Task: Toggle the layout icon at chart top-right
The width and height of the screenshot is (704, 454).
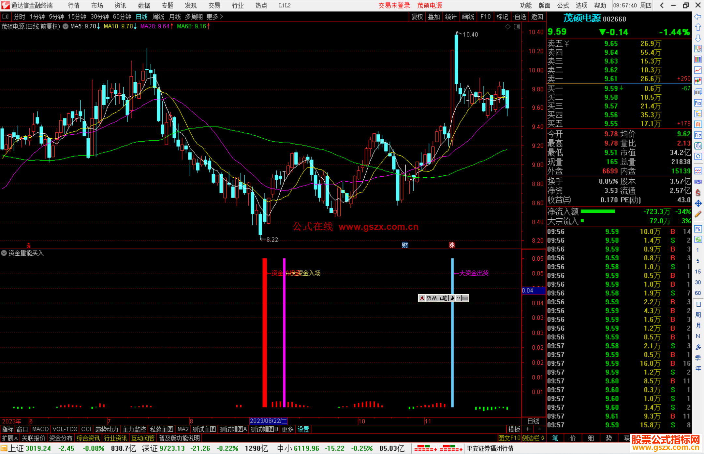Action: coord(517,27)
